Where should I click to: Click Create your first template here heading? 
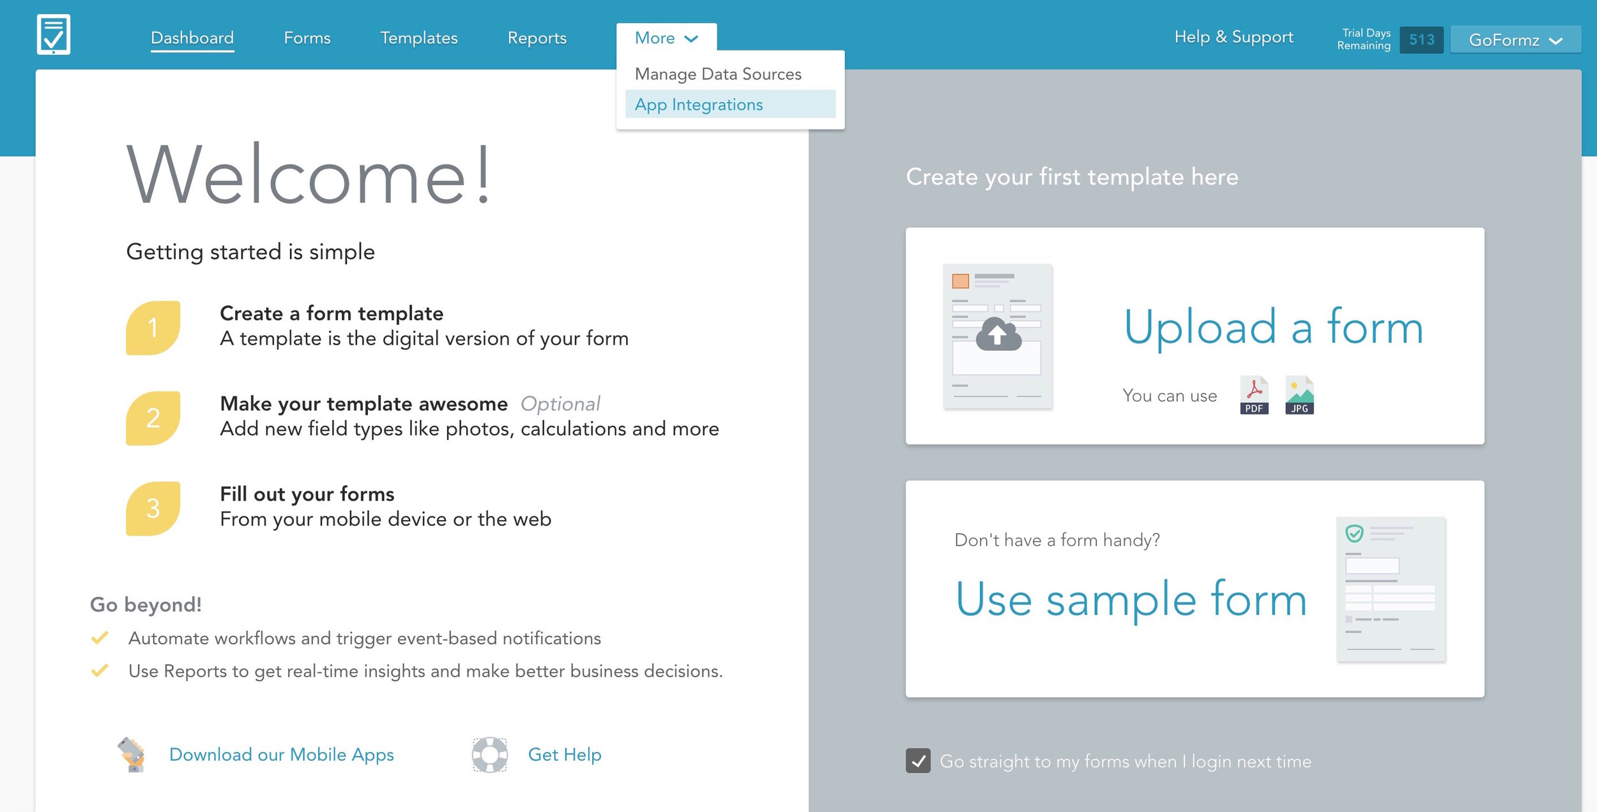coord(1072,177)
